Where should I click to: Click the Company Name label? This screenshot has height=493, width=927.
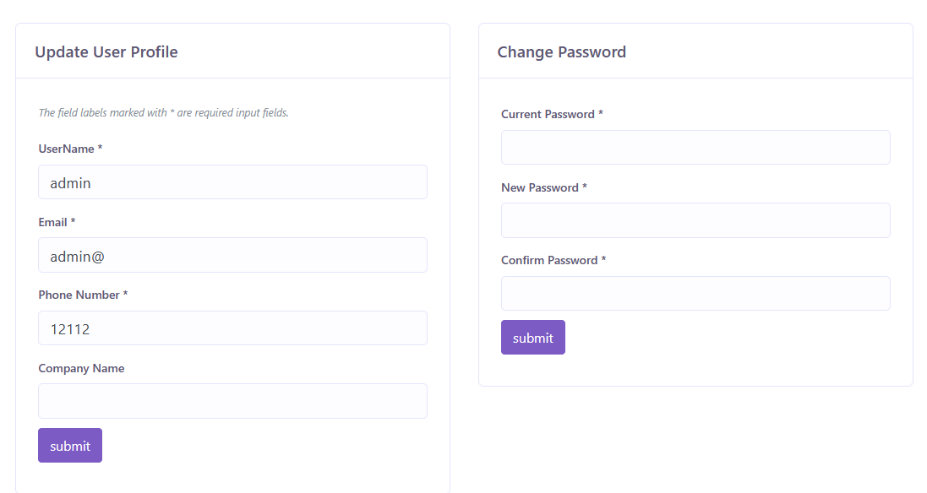tap(81, 368)
